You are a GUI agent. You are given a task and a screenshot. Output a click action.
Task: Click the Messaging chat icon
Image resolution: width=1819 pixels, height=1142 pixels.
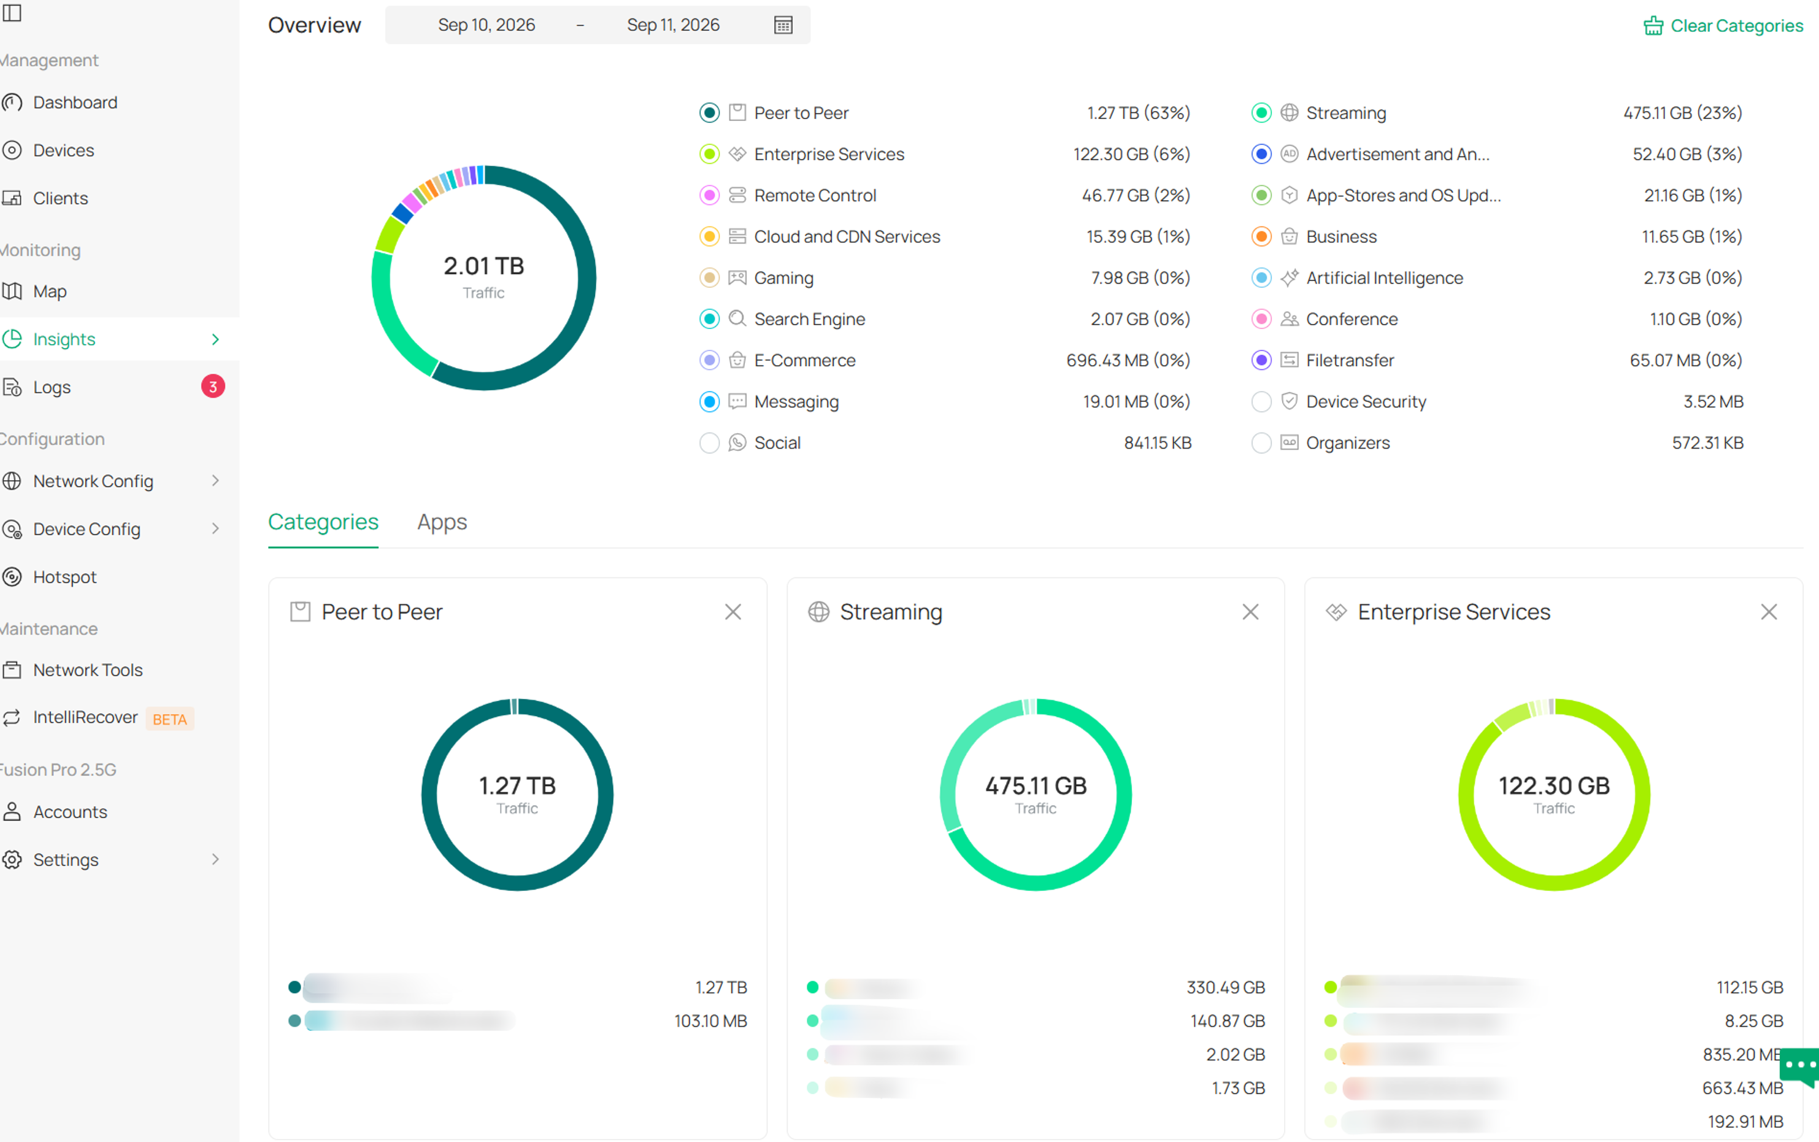(737, 401)
